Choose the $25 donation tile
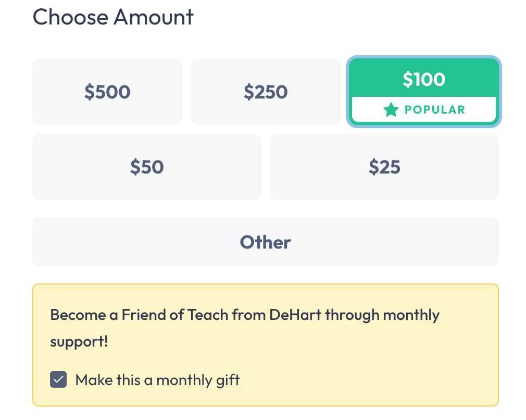The height and width of the screenshot is (420, 526). tap(384, 167)
